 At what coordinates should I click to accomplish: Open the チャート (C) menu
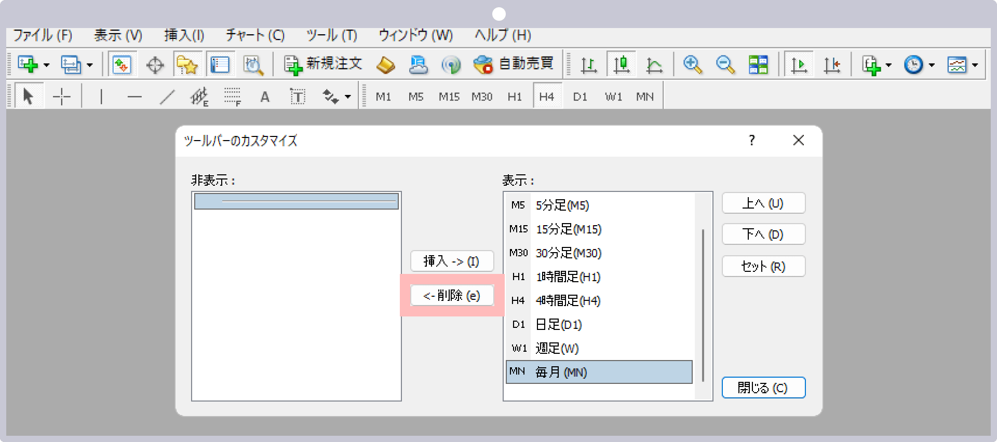tap(255, 35)
